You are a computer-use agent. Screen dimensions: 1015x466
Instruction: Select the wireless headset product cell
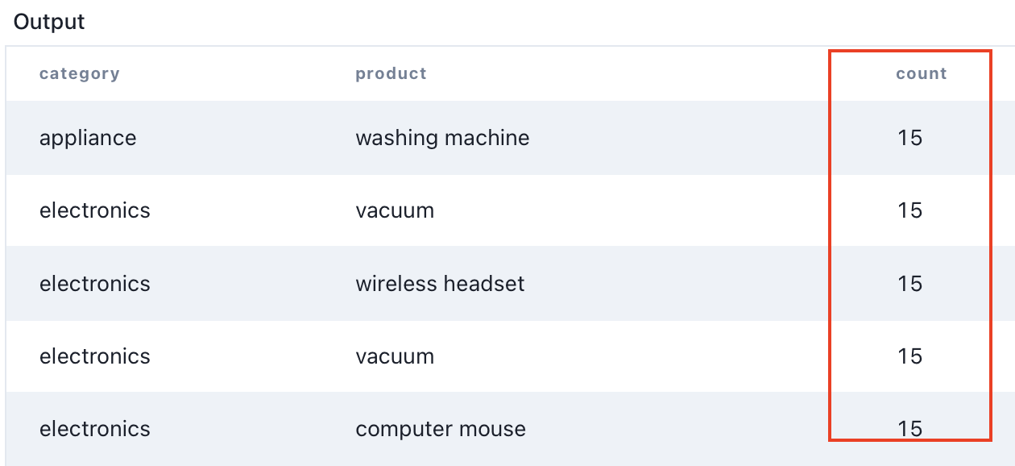tap(440, 284)
